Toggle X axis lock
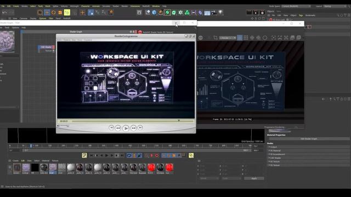 [90, 13]
